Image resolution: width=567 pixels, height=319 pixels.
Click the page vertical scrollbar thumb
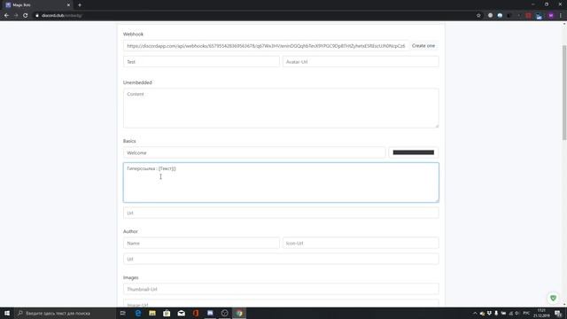(x=564, y=92)
